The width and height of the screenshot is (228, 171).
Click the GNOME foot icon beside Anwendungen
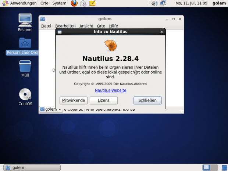(x=5, y=3)
